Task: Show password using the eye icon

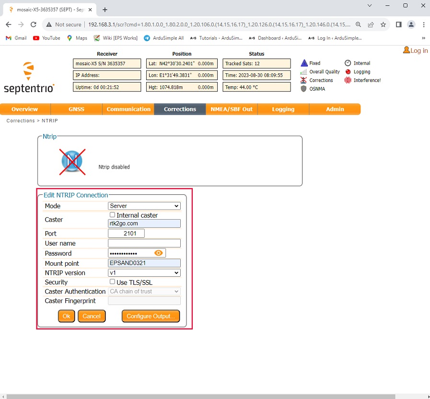Action: [159, 253]
